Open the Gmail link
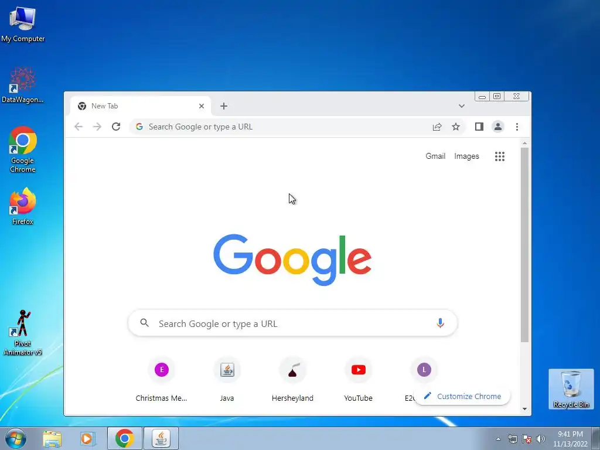Viewport: 600px width, 450px height. coord(435,156)
